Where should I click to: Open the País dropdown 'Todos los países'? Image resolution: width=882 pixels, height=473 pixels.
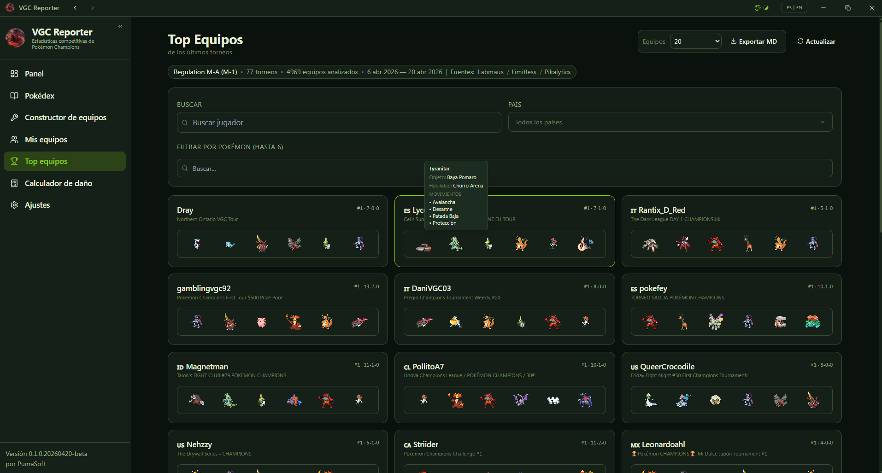click(670, 122)
